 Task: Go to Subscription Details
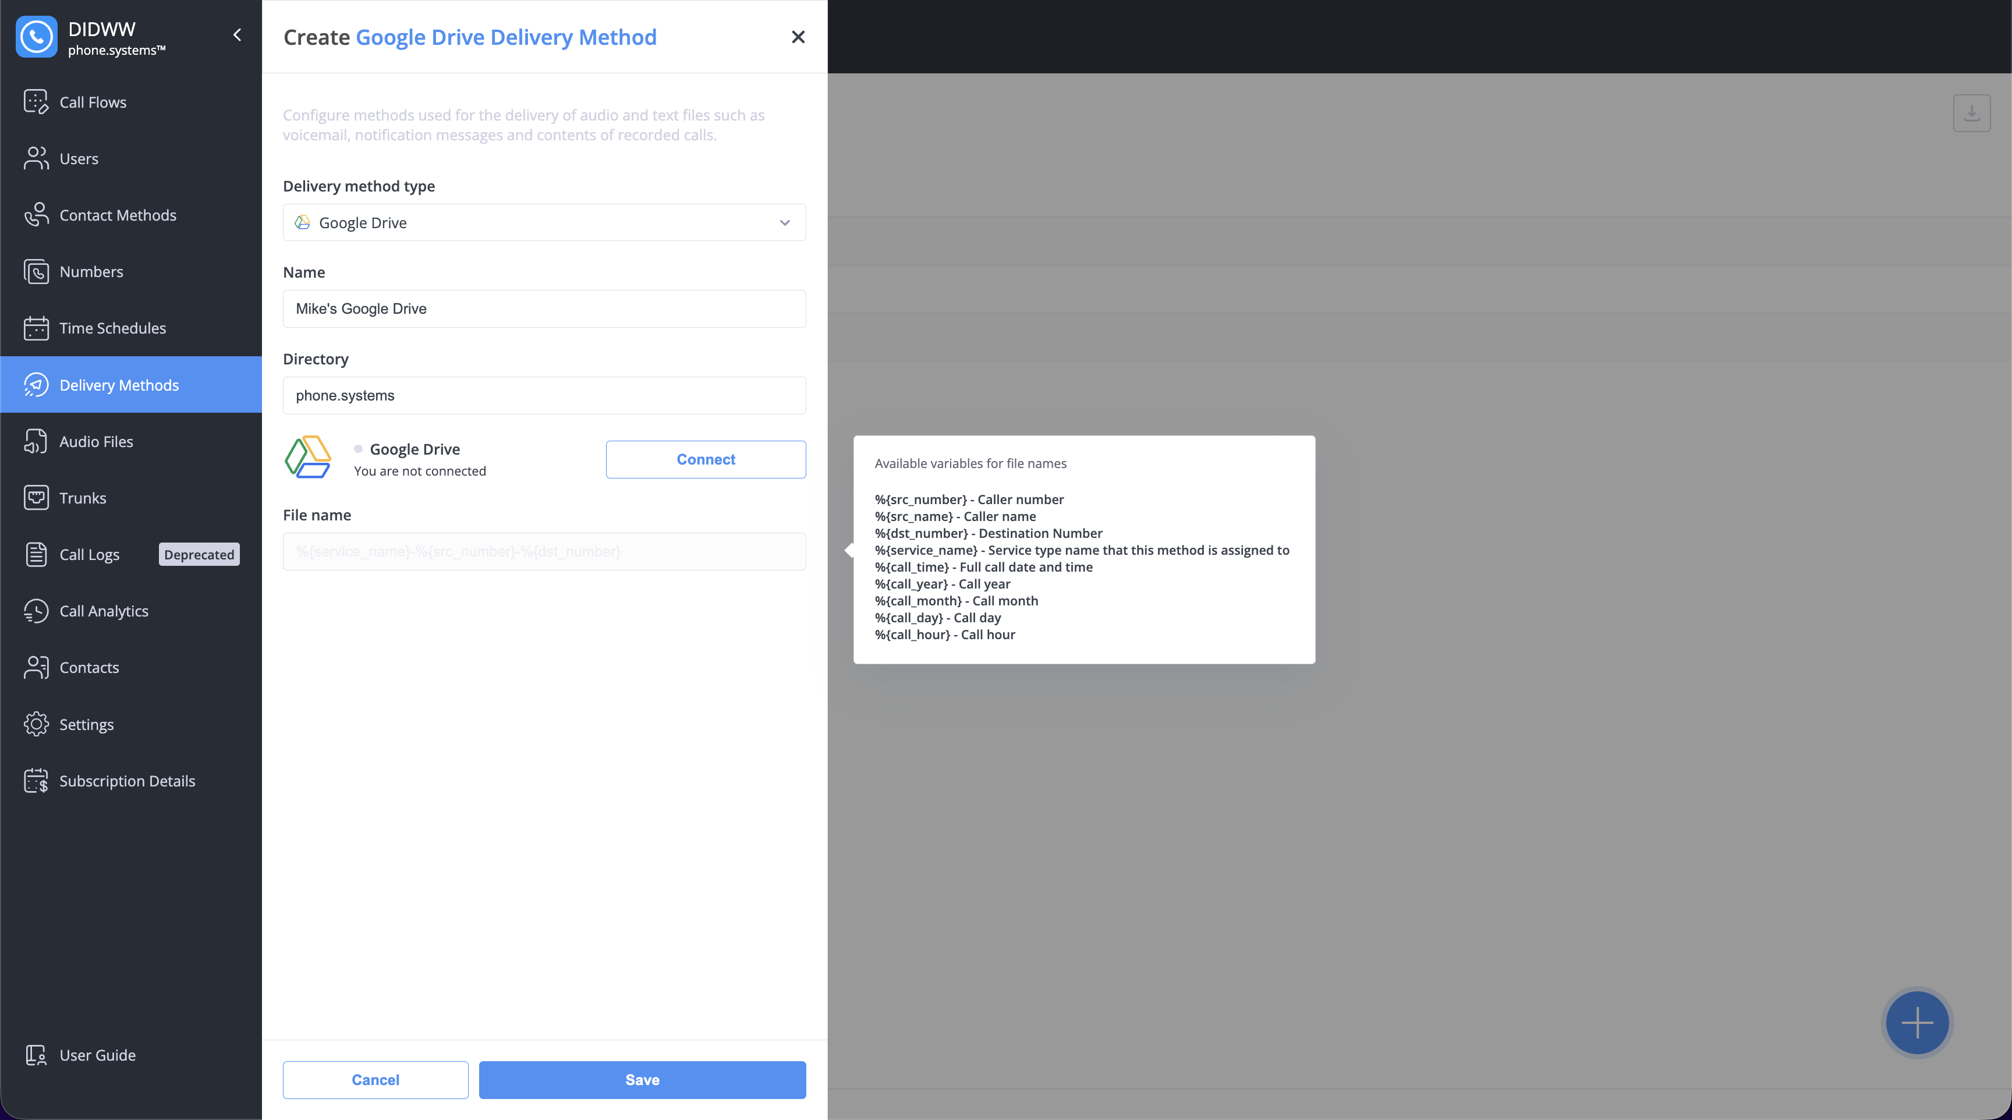[126, 781]
